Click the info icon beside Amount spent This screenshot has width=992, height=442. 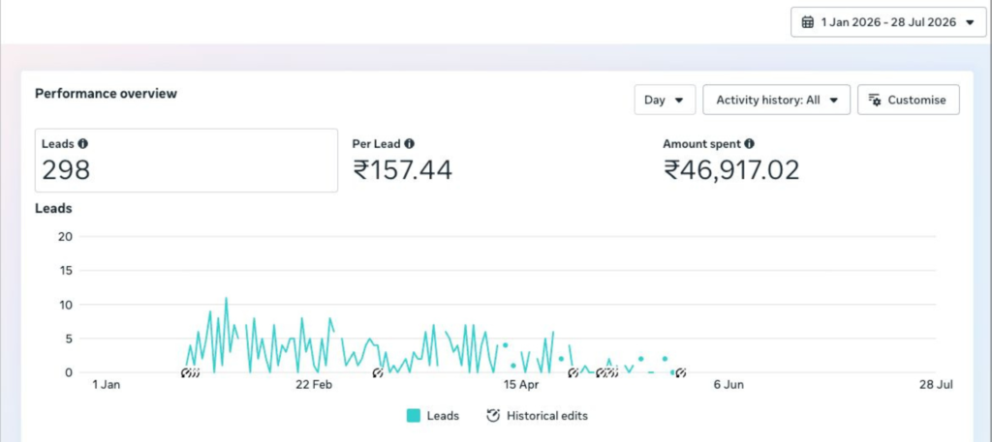[x=749, y=143]
